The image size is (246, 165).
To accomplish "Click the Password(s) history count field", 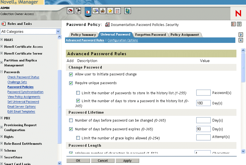I will (203, 93).
